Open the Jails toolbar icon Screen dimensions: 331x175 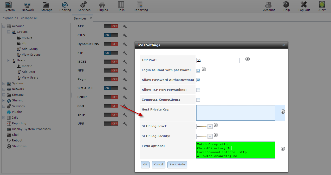pos(121,7)
